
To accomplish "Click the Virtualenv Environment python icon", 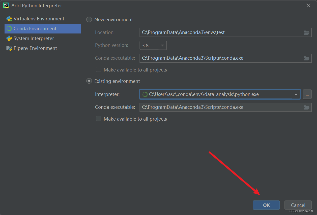I will (x=9, y=19).
